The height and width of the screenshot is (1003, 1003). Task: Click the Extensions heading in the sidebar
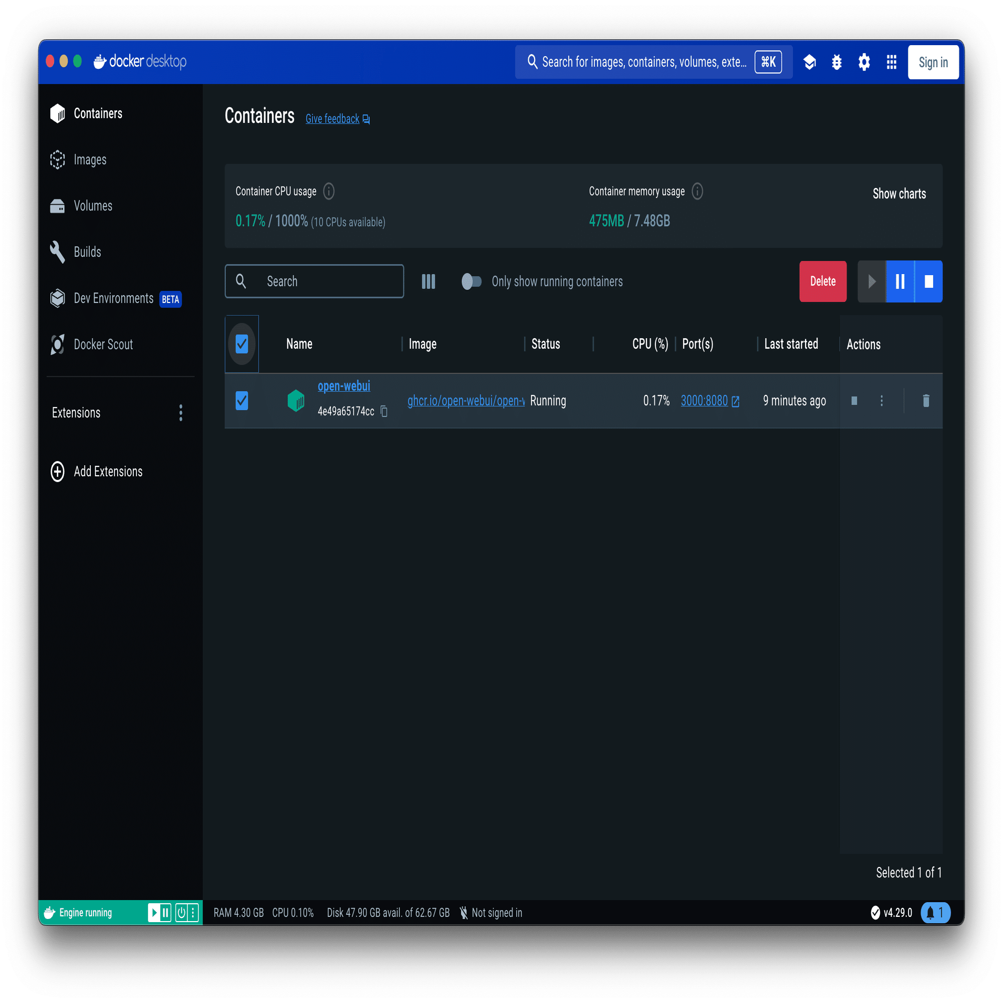click(76, 413)
